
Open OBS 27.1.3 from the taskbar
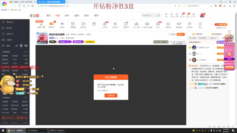[x=56, y=130]
